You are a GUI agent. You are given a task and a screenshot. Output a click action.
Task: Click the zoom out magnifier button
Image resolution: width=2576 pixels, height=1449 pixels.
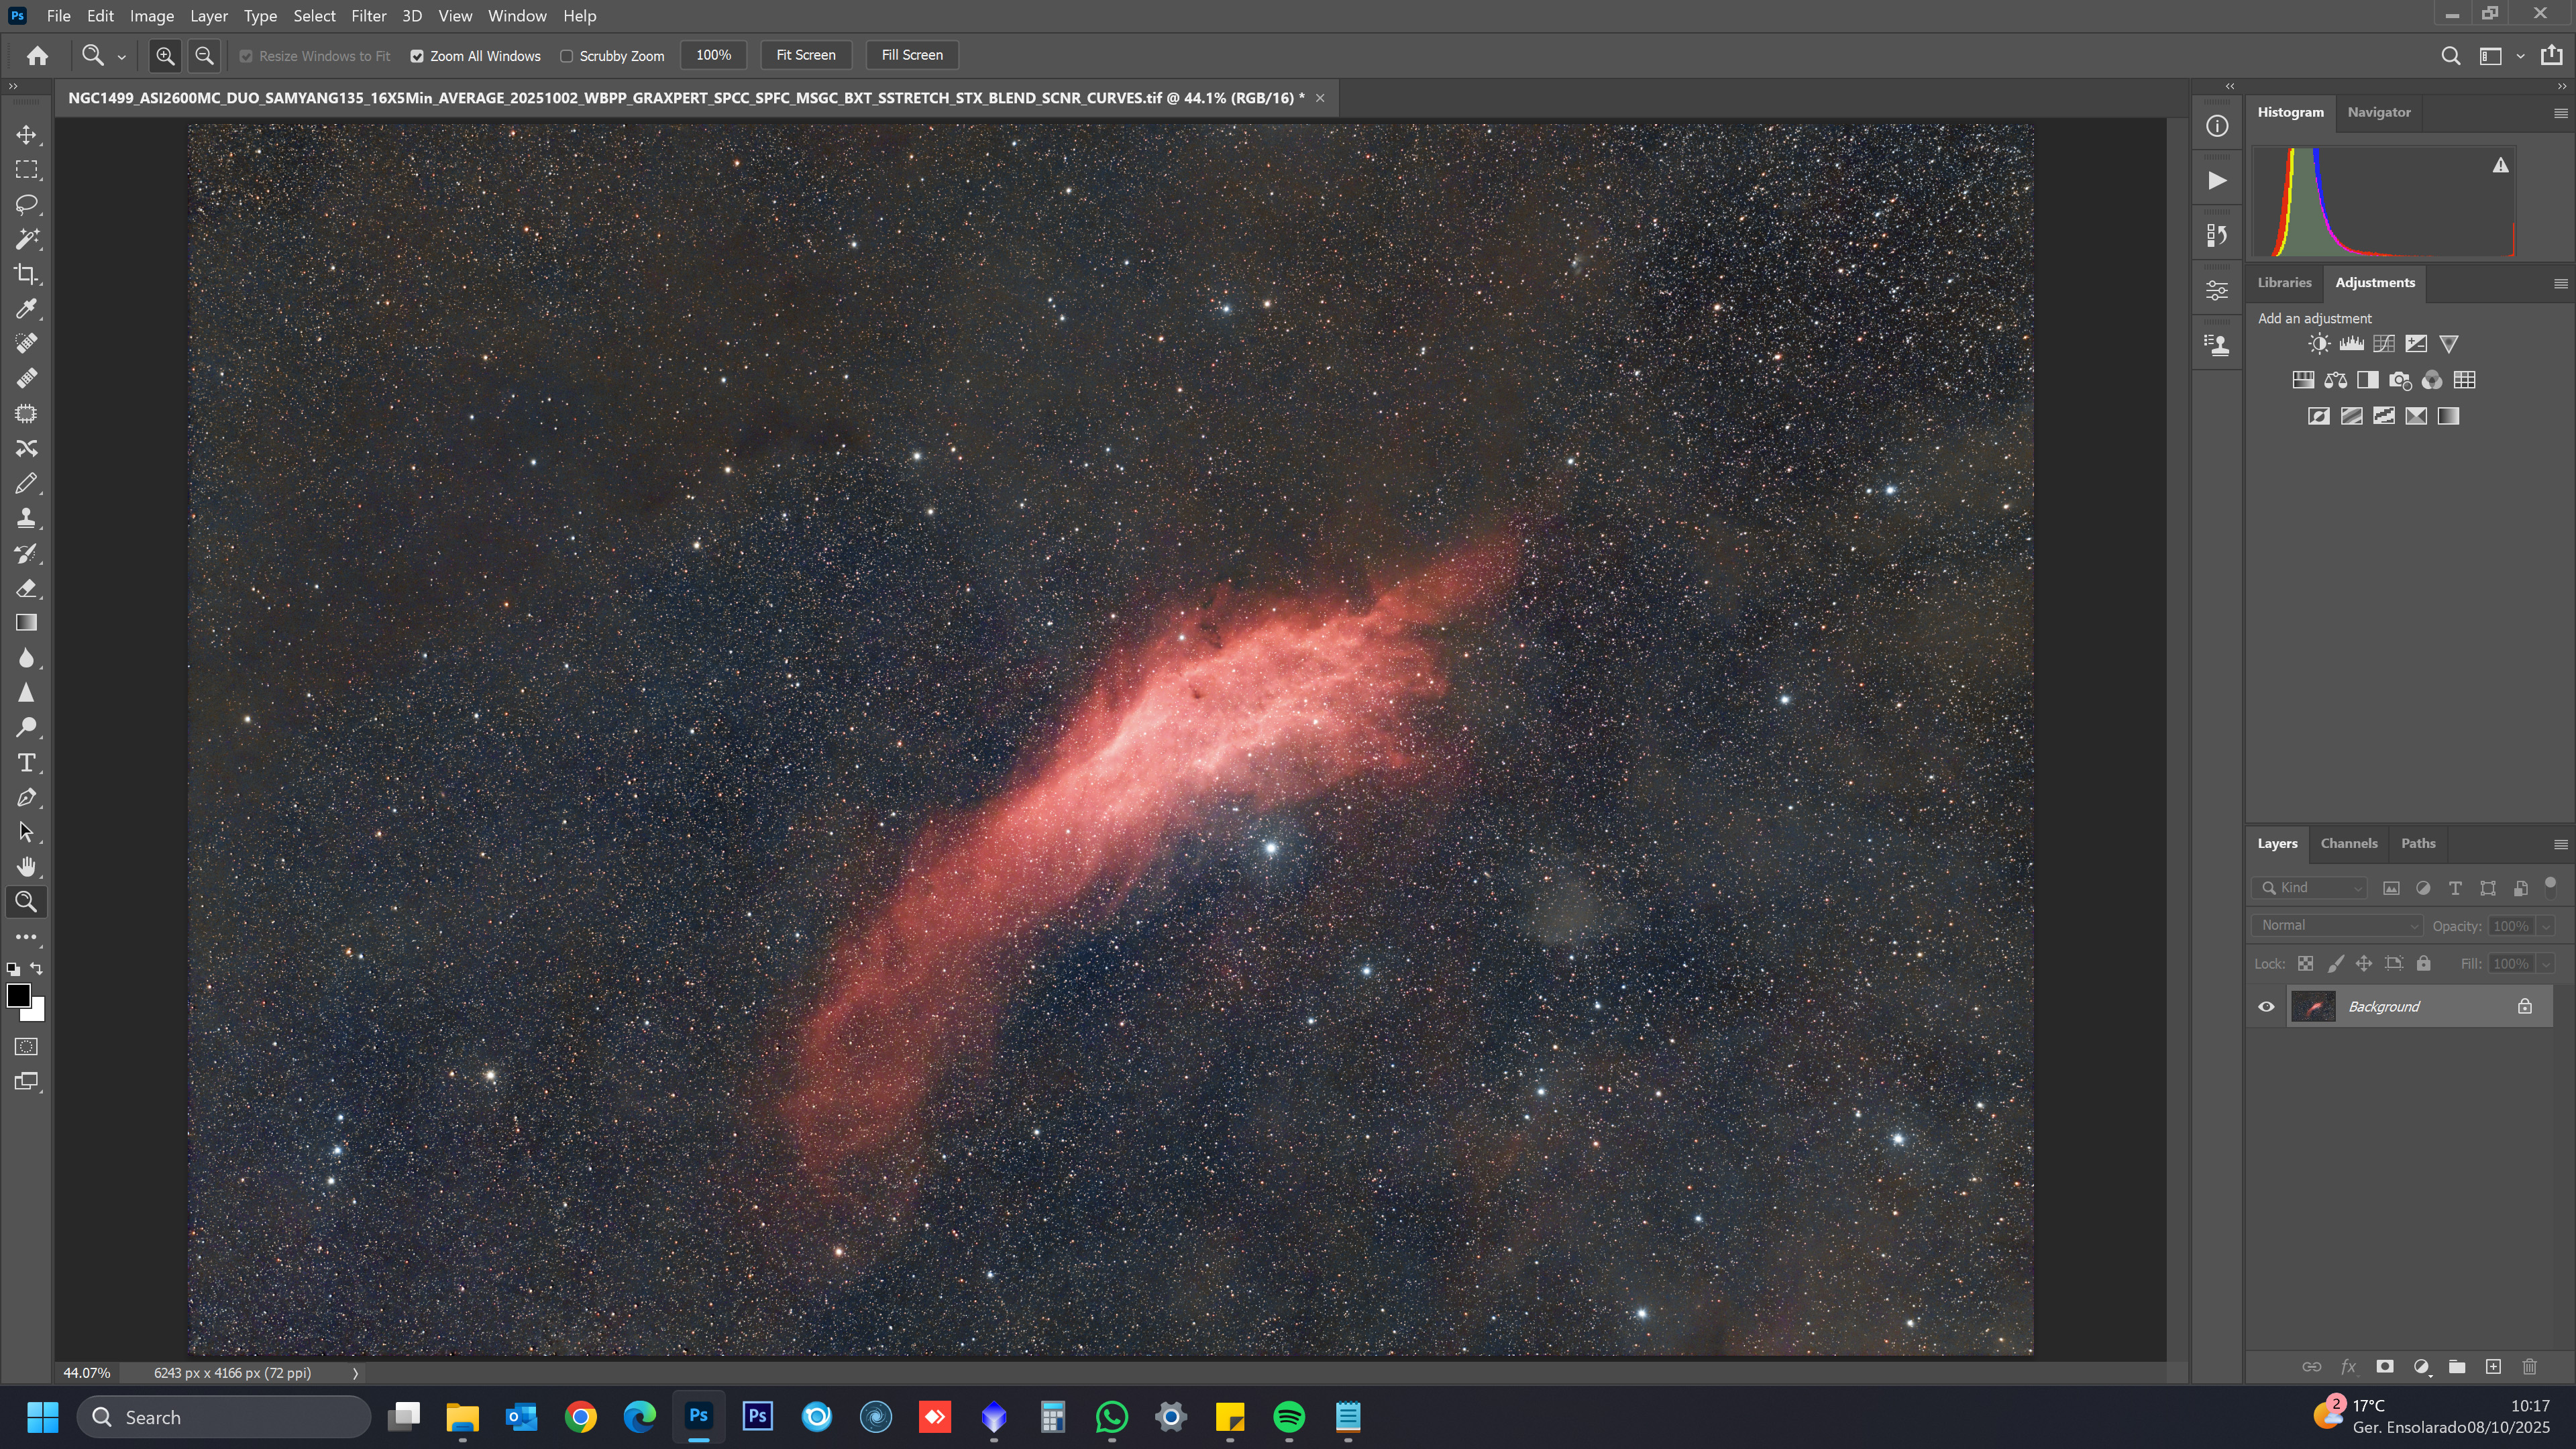(204, 56)
